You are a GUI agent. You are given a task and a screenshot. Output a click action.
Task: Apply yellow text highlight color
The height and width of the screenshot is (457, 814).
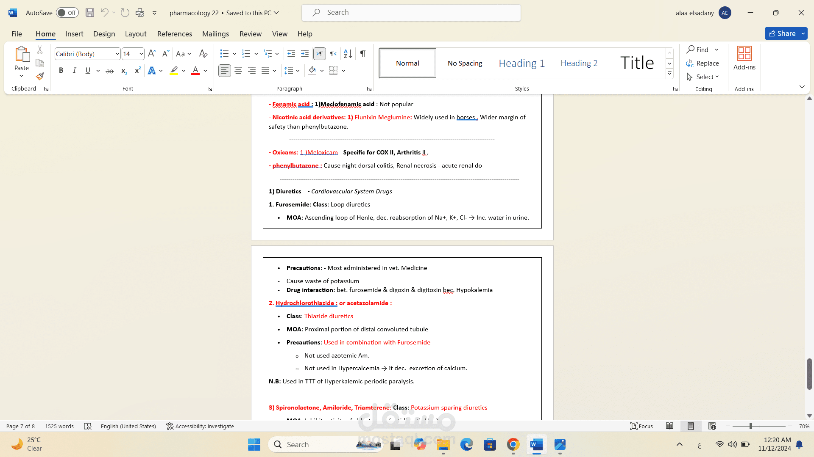(174, 71)
